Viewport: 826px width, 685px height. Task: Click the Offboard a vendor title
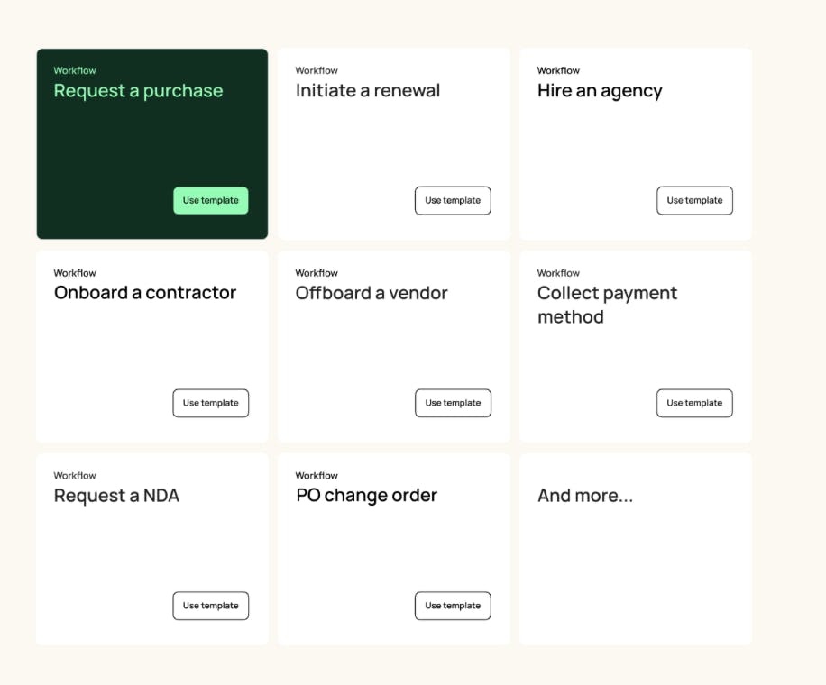pyautogui.click(x=372, y=293)
